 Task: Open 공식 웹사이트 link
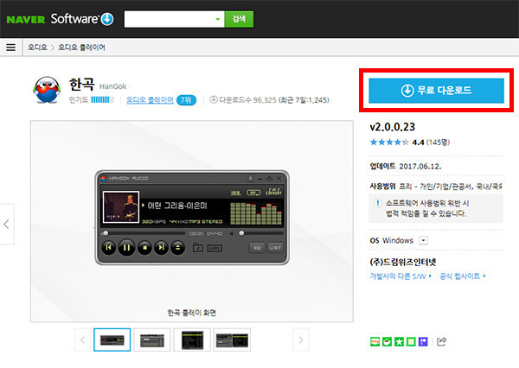pos(462,276)
